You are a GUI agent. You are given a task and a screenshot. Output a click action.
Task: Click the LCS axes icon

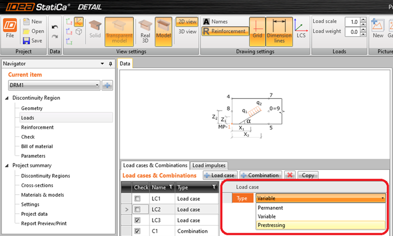click(x=300, y=29)
